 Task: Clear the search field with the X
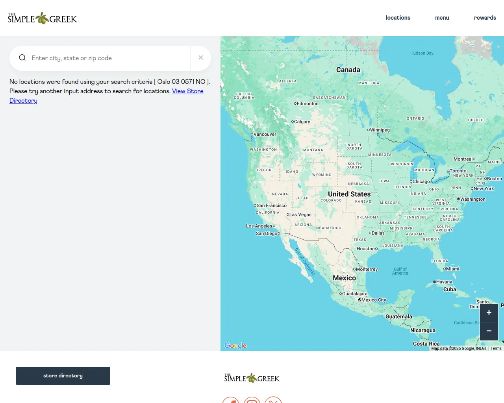point(201,58)
